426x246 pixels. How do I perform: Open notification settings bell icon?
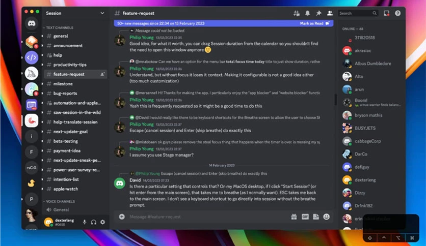(x=308, y=13)
